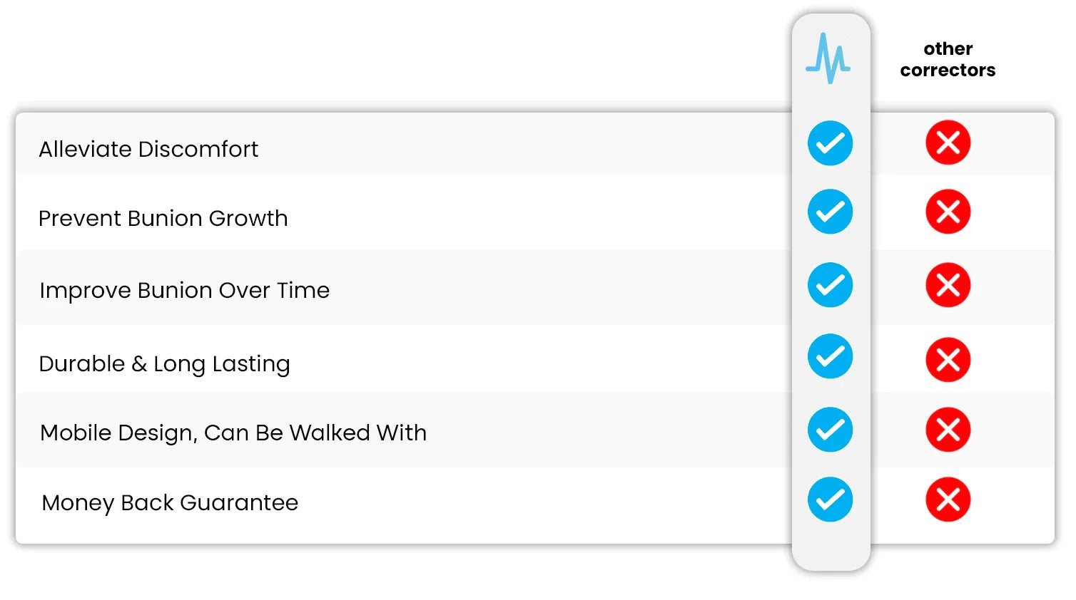This screenshot has width=1076, height=600.
Task: Click blue checkmark for Prevent Bunion Growth
Action: click(830, 212)
